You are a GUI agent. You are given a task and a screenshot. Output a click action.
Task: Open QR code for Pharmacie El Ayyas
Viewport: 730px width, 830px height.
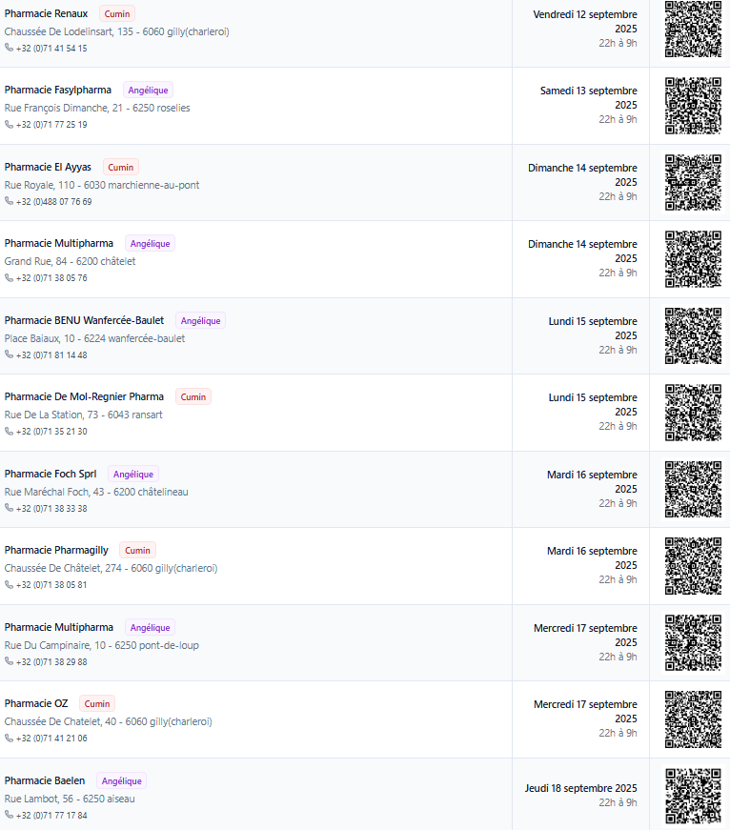click(693, 183)
